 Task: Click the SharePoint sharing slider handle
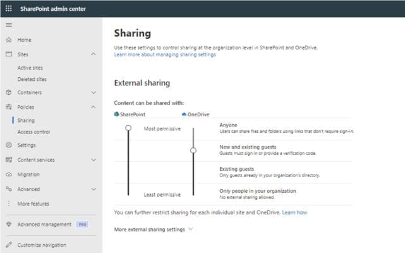pyautogui.click(x=128, y=128)
